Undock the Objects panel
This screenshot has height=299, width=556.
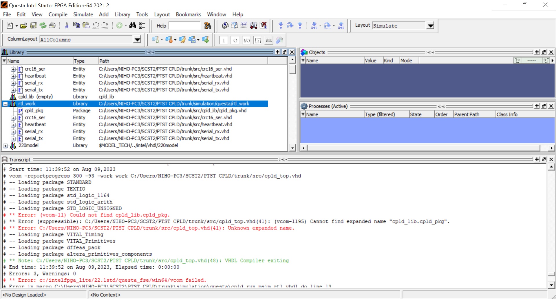(x=544, y=52)
